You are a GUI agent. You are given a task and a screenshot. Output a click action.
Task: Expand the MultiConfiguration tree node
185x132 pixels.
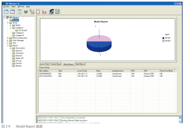click(7, 38)
